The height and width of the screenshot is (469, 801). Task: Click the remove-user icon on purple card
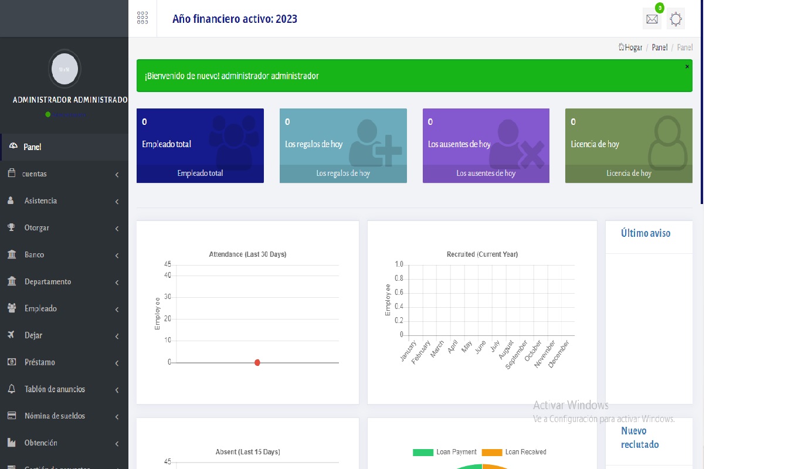(x=517, y=144)
